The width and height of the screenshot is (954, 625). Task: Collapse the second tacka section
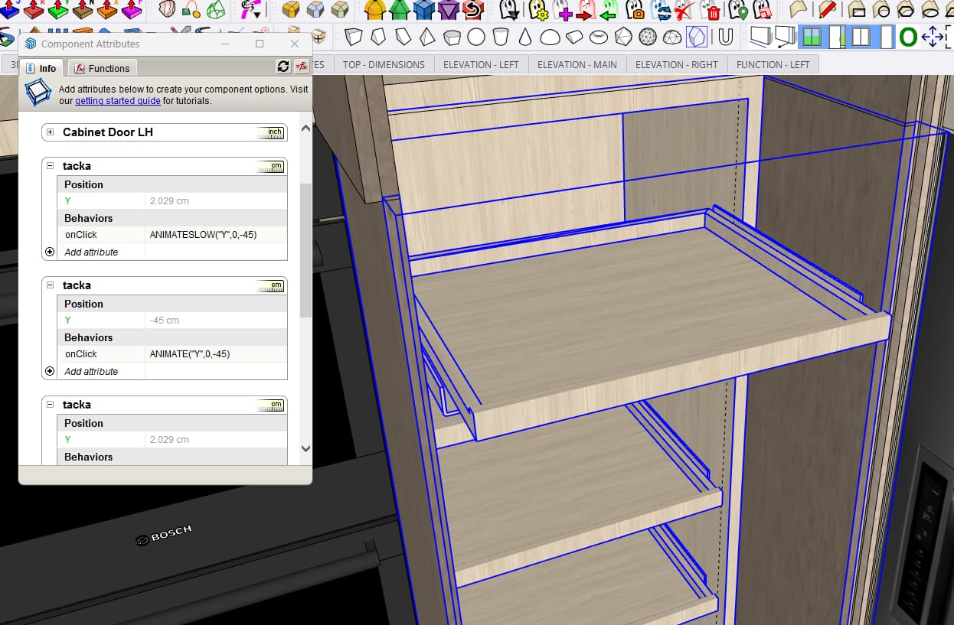49,285
